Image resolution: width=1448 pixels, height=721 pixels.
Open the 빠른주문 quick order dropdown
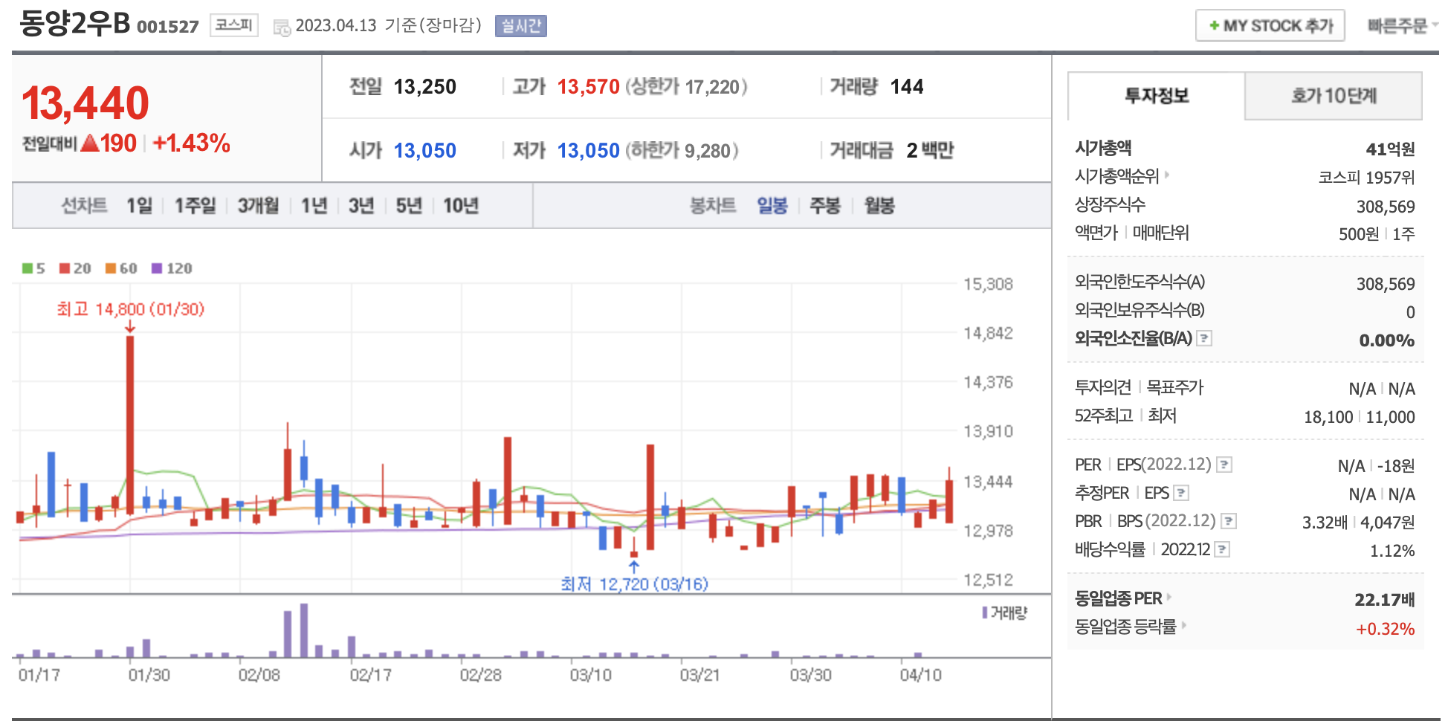[x=1400, y=26]
